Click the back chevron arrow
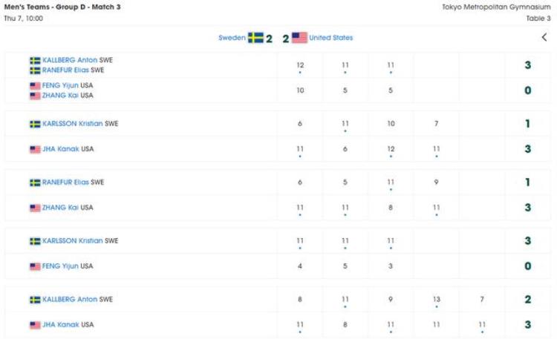The height and width of the screenshot is (339, 557). [544, 37]
